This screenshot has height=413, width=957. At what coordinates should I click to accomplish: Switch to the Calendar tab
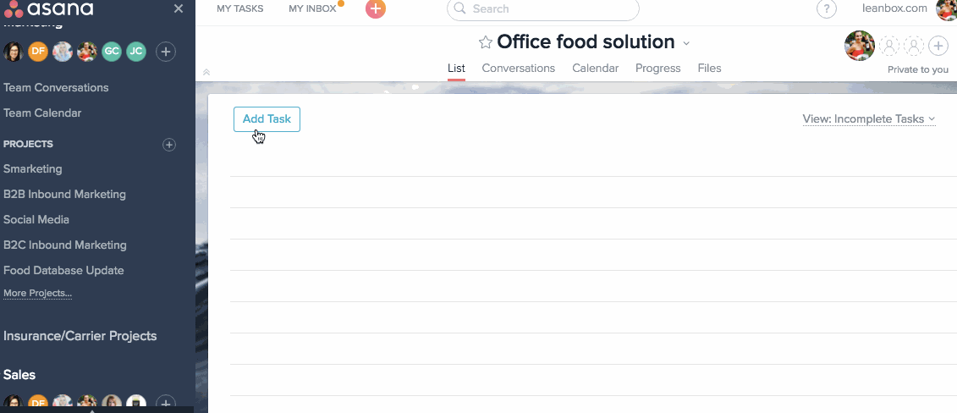[595, 69]
